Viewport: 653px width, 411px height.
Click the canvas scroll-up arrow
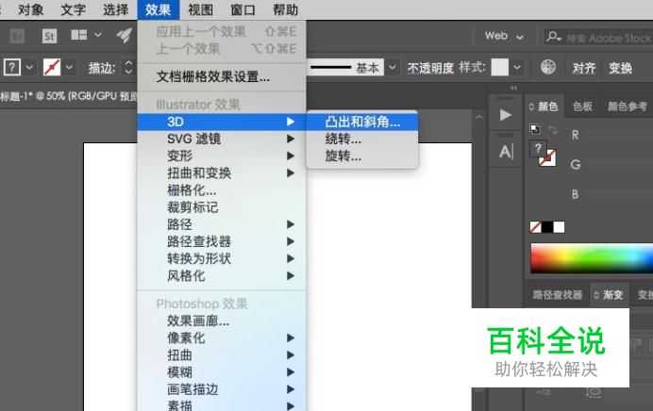click(479, 117)
